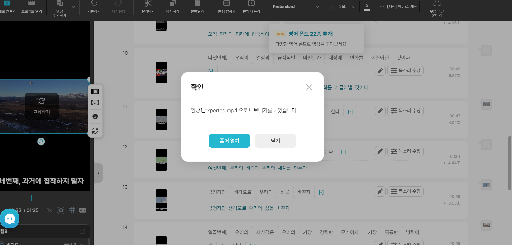Collapse the preview panel with the chevron arrow

[x=98, y=173]
